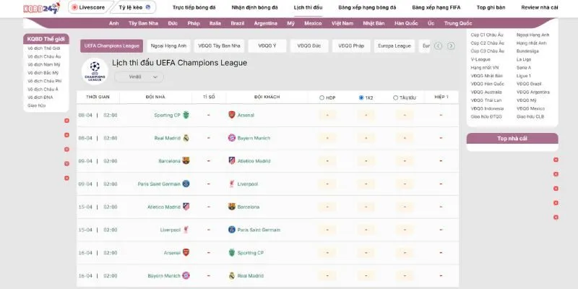This screenshot has width=578, height=289.
Task: Click Sporting CP crest in the 08-04 match
Action: [x=186, y=115]
